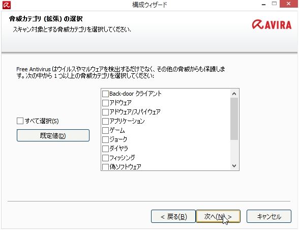
Task: Minimize the 構成ウィザード window
Action: 264,4
